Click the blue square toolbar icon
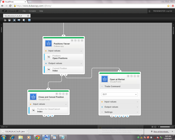This screenshot has width=175, height=140. 29,20
